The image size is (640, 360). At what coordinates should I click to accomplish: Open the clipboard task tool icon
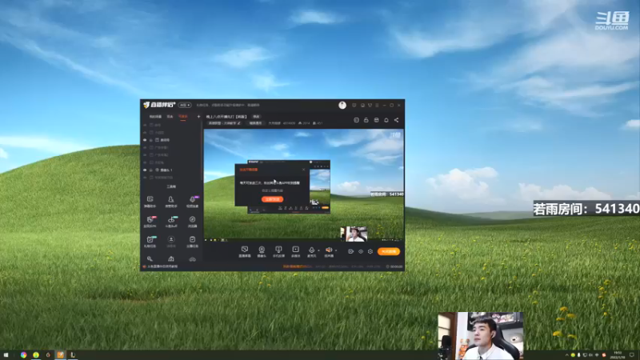(x=192, y=242)
